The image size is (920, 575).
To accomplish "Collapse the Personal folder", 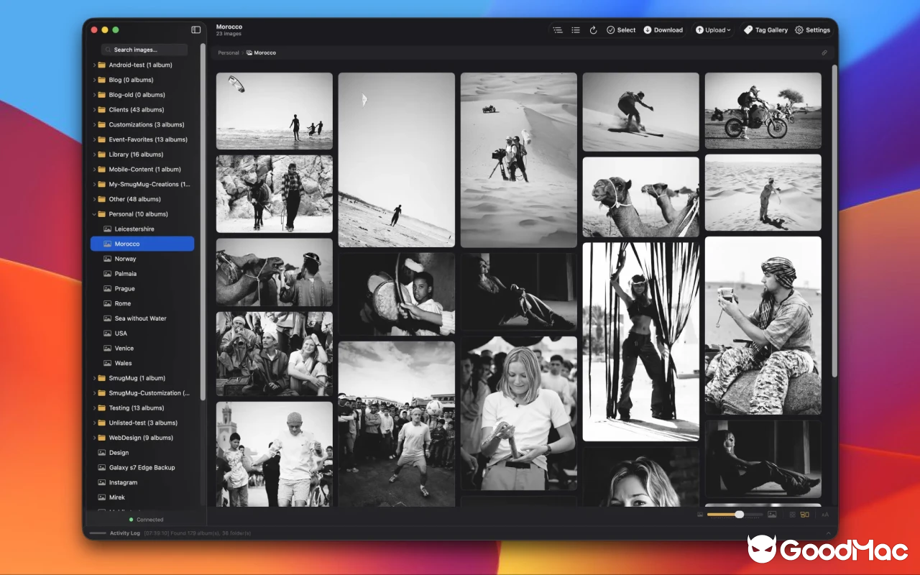I will pyautogui.click(x=93, y=213).
